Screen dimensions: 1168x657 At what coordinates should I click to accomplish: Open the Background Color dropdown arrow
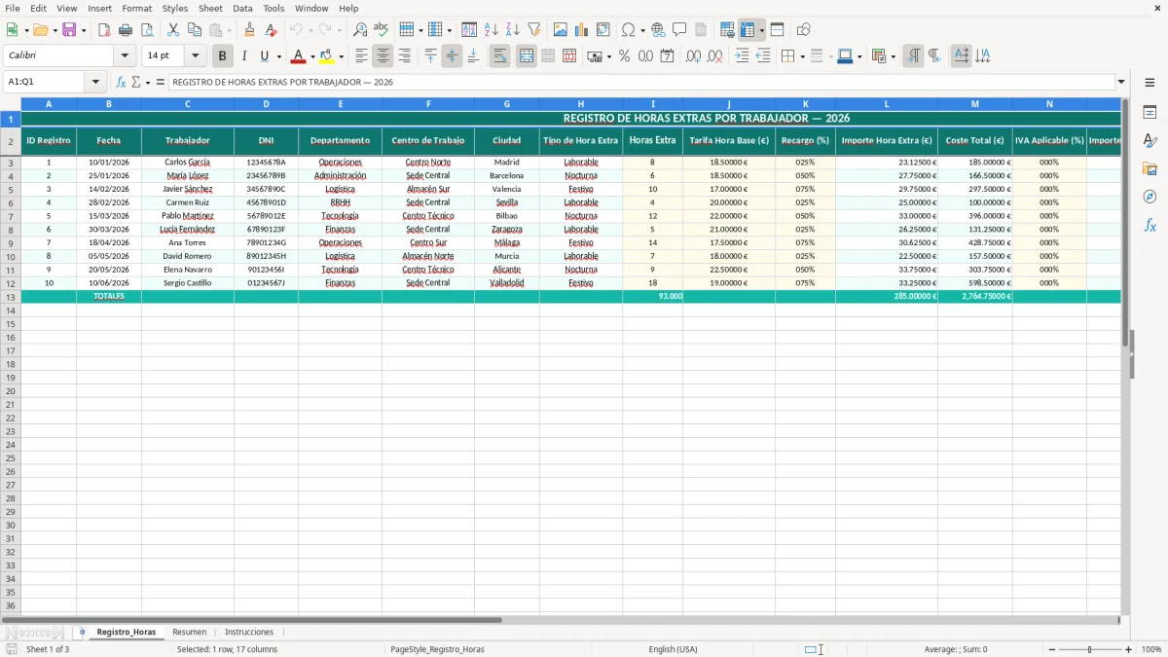(x=341, y=56)
